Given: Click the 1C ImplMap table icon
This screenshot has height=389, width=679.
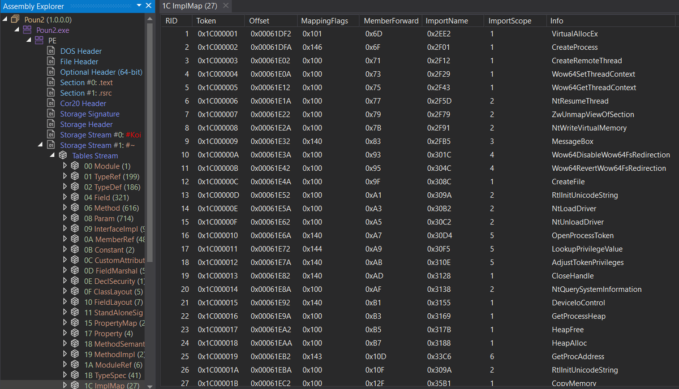Looking at the screenshot, I should click(75, 386).
